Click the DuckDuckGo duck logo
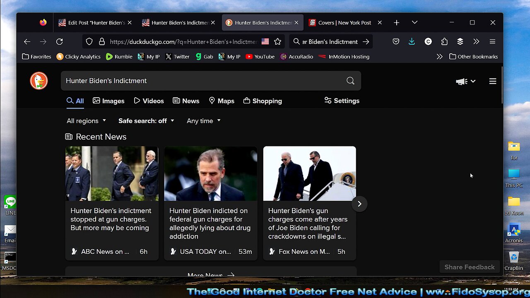 pyautogui.click(x=39, y=81)
